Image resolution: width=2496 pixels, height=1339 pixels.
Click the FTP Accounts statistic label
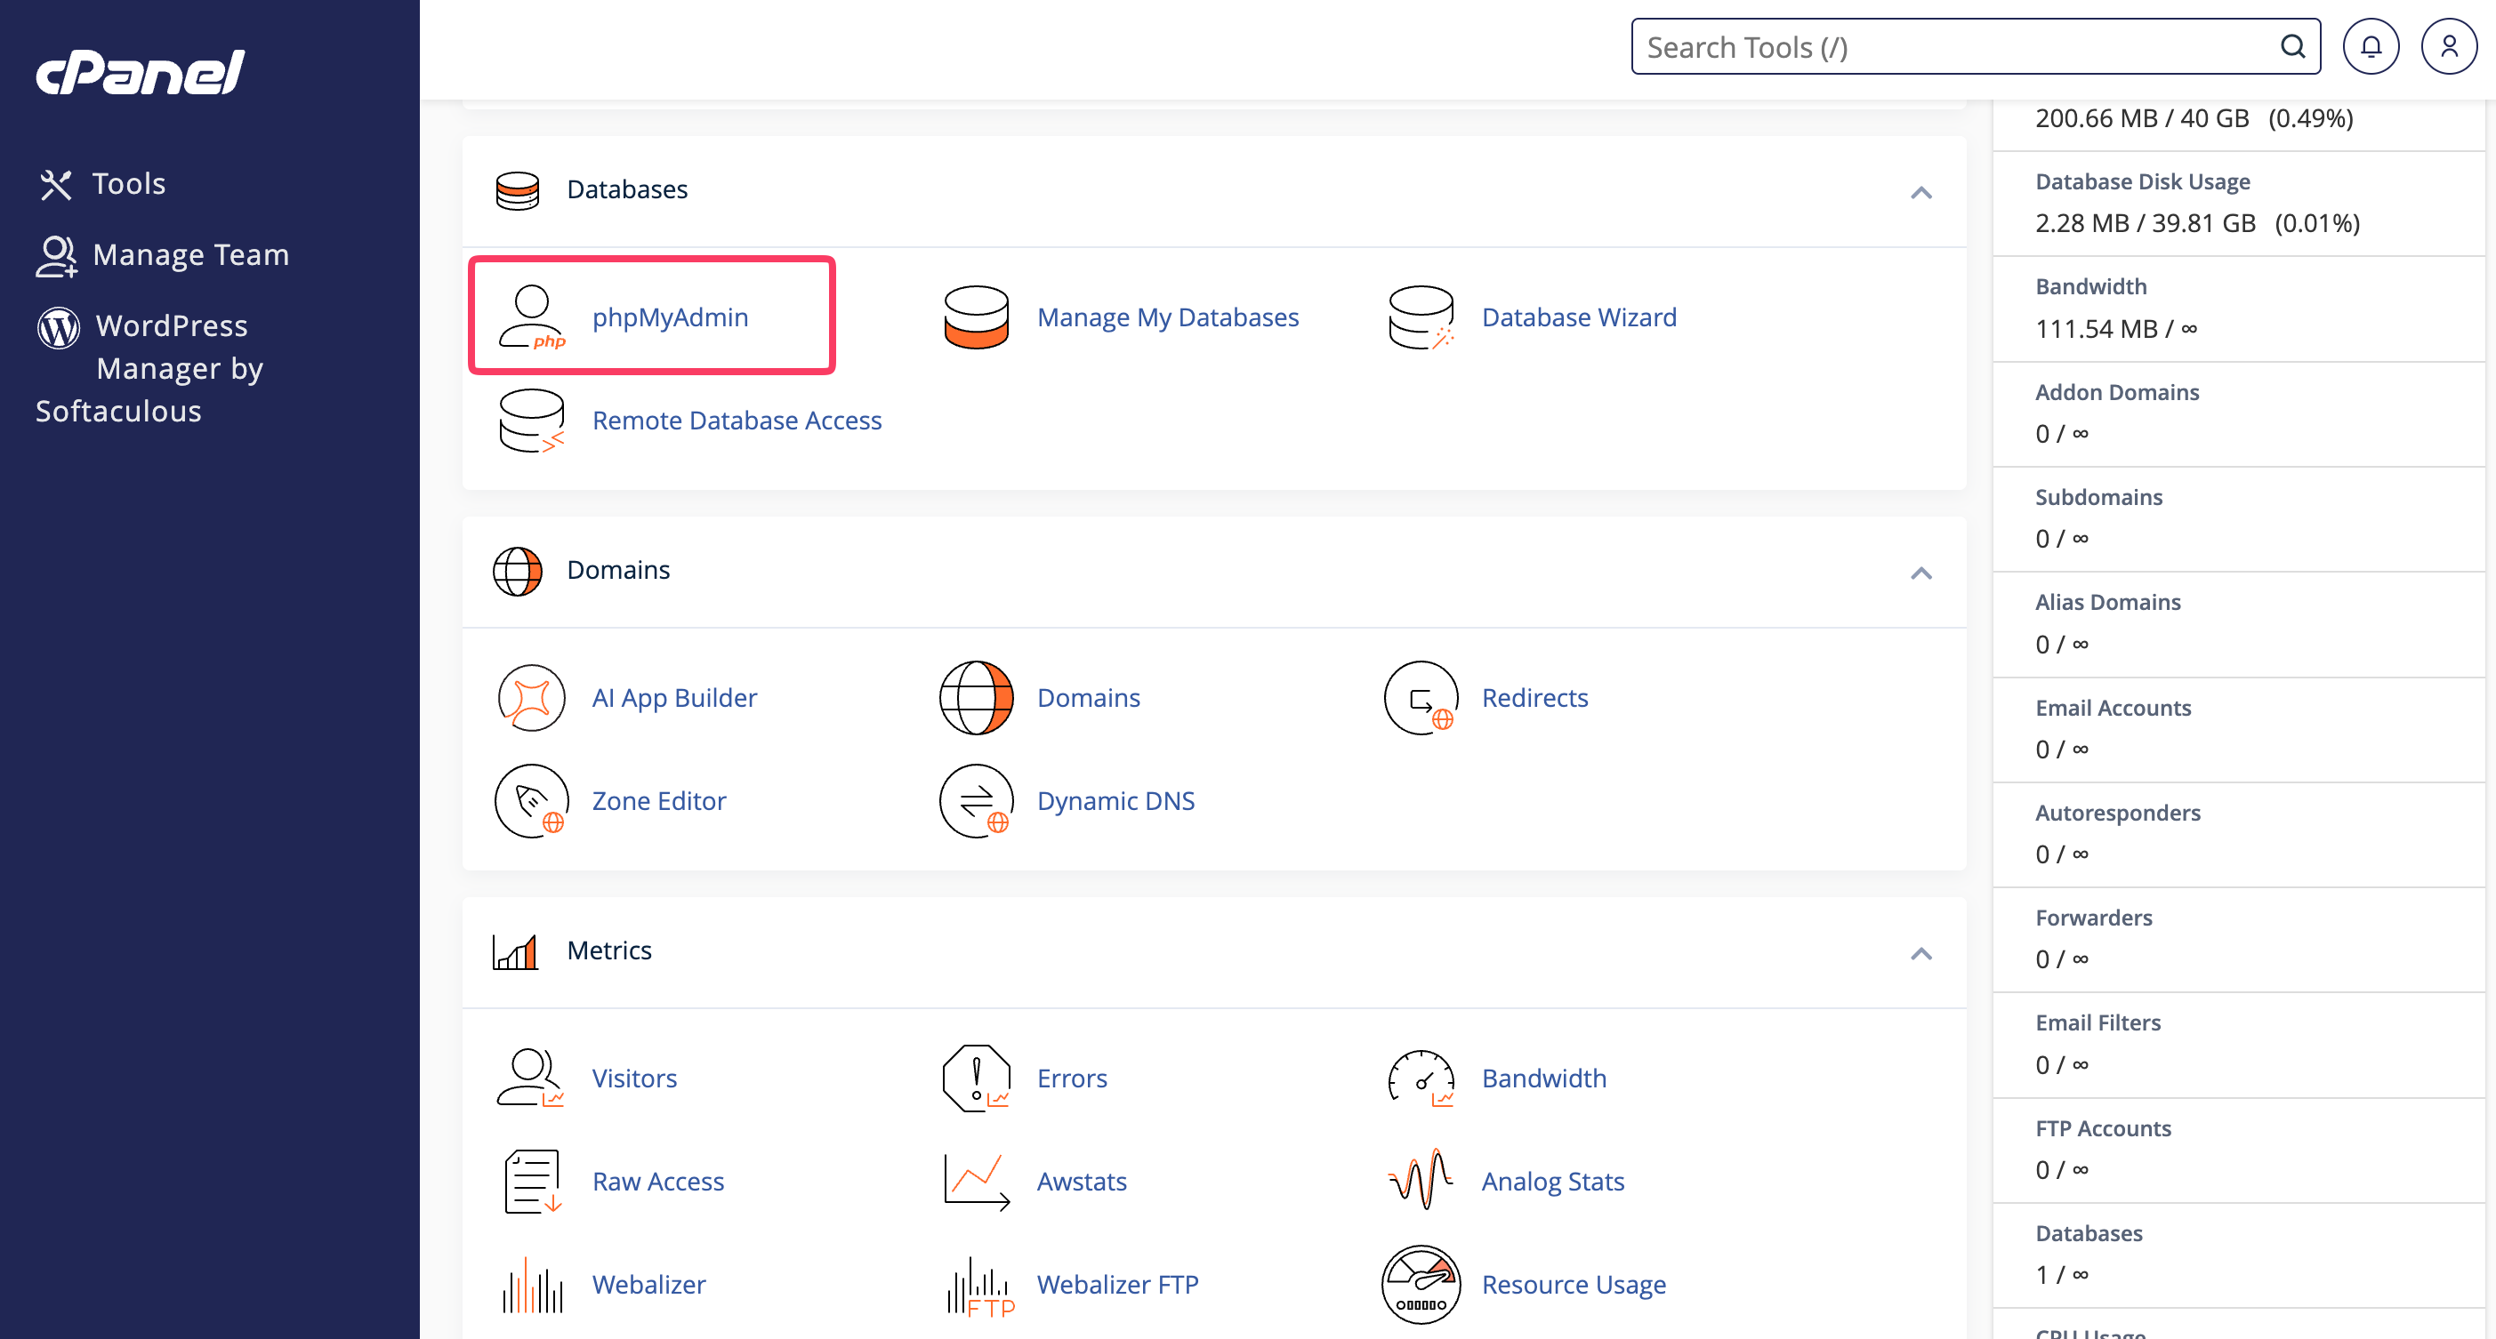pyautogui.click(x=2104, y=1128)
